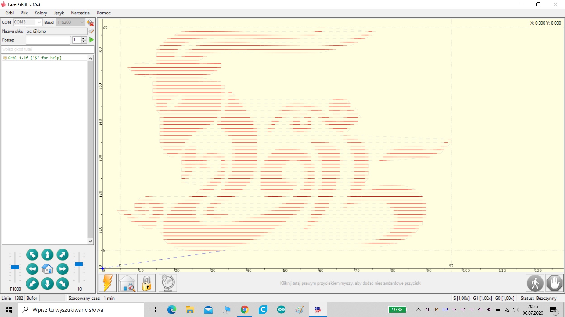Click the G1 [1,00x] override status
The width and height of the screenshot is (565, 317).
pyautogui.click(x=483, y=298)
